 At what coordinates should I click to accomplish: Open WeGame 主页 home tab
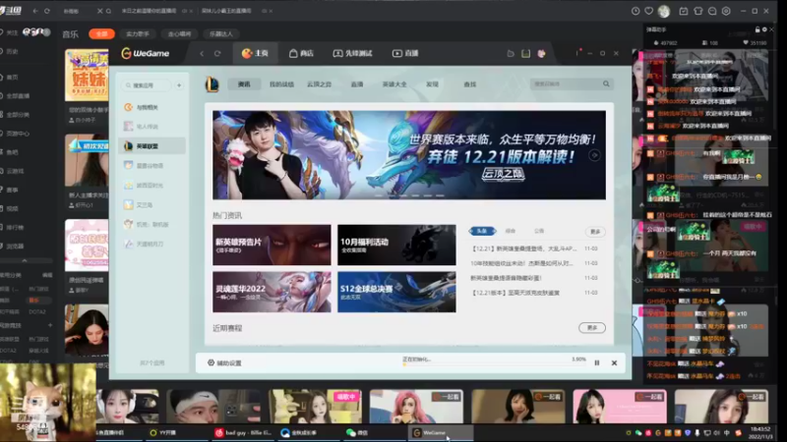click(x=255, y=54)
